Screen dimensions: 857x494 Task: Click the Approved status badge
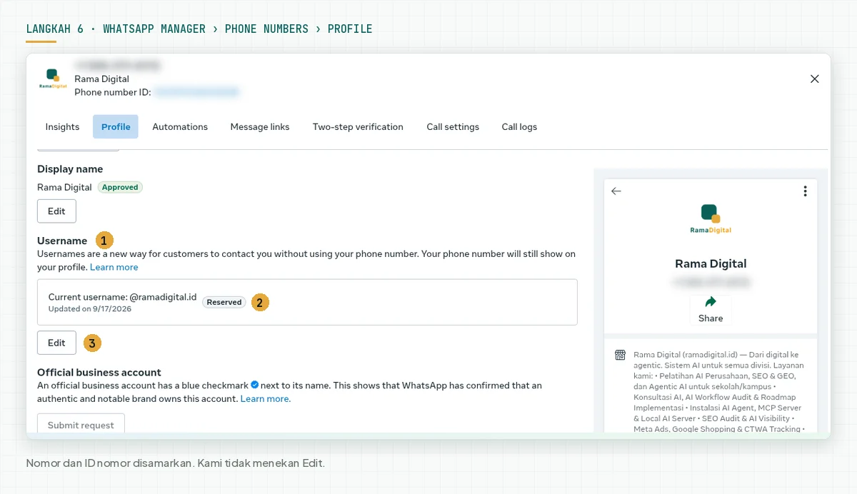click(120, 187)
